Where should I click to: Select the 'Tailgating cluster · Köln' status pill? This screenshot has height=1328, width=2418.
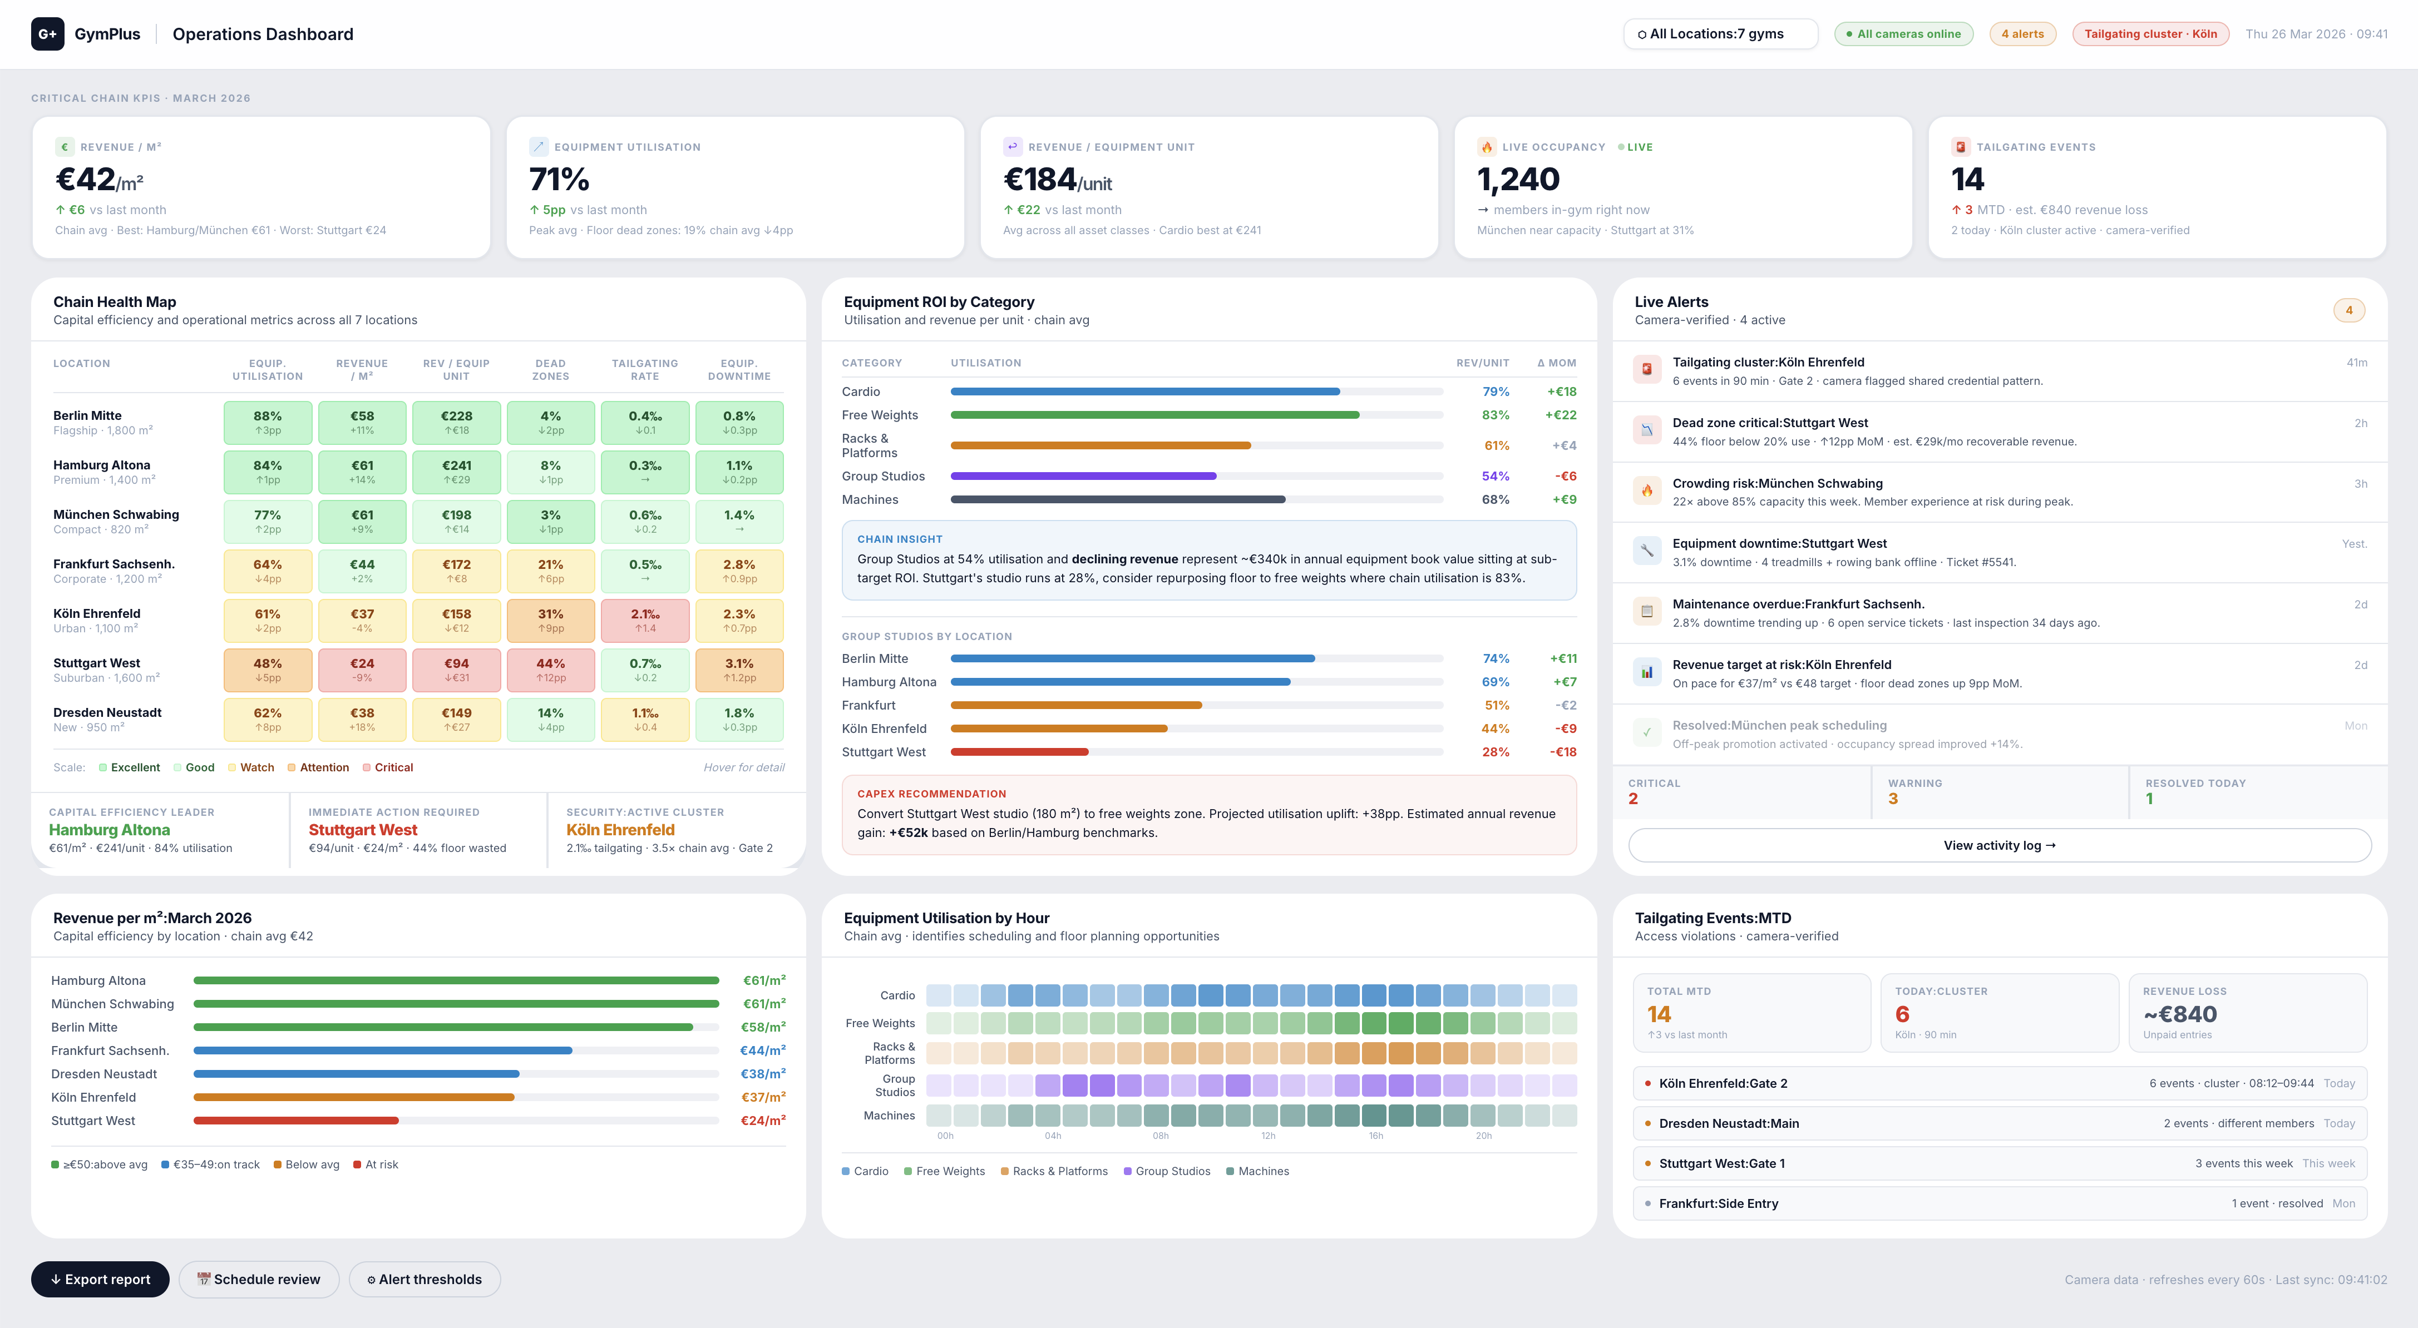tap(2150, 33)
